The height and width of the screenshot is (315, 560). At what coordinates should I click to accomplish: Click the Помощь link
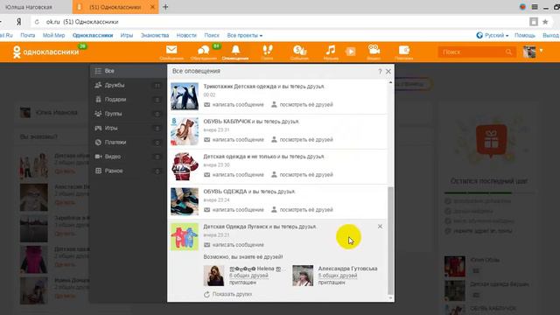pos(525,35)
